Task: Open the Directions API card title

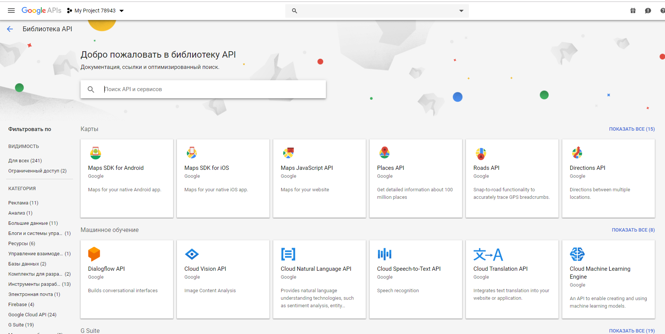Action: (587, 168)
